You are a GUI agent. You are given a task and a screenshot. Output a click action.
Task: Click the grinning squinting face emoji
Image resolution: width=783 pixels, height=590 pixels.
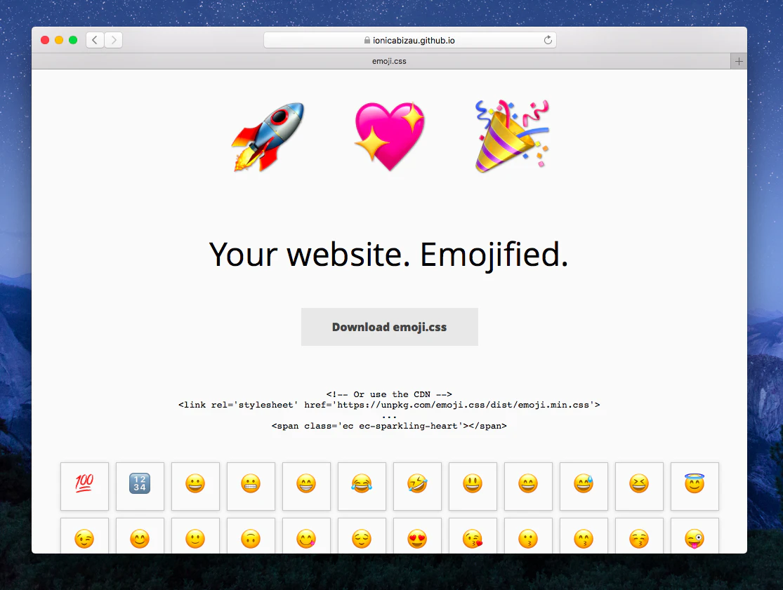[639, 486]
